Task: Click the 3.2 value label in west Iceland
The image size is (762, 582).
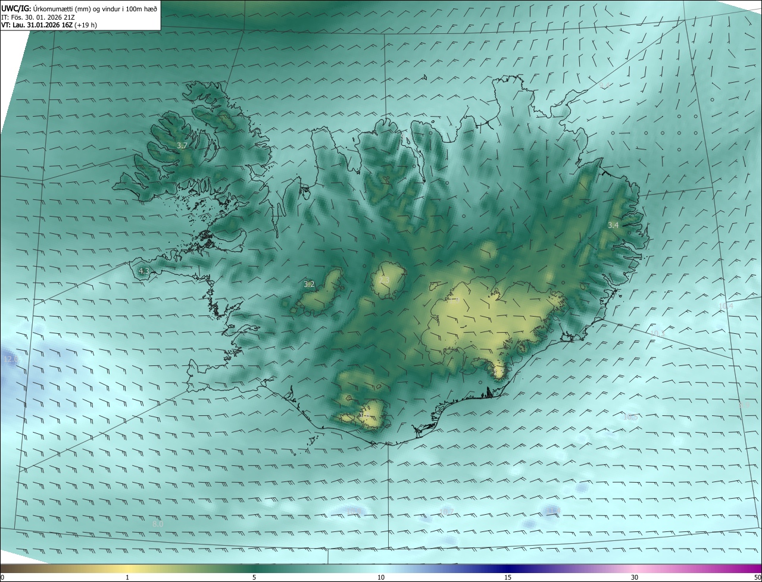Action: (309, 284)
